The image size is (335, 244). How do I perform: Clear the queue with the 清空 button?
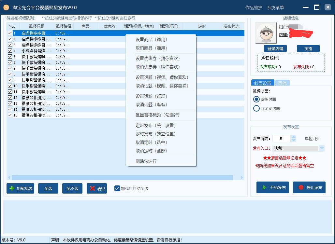(x=97, y=188)
